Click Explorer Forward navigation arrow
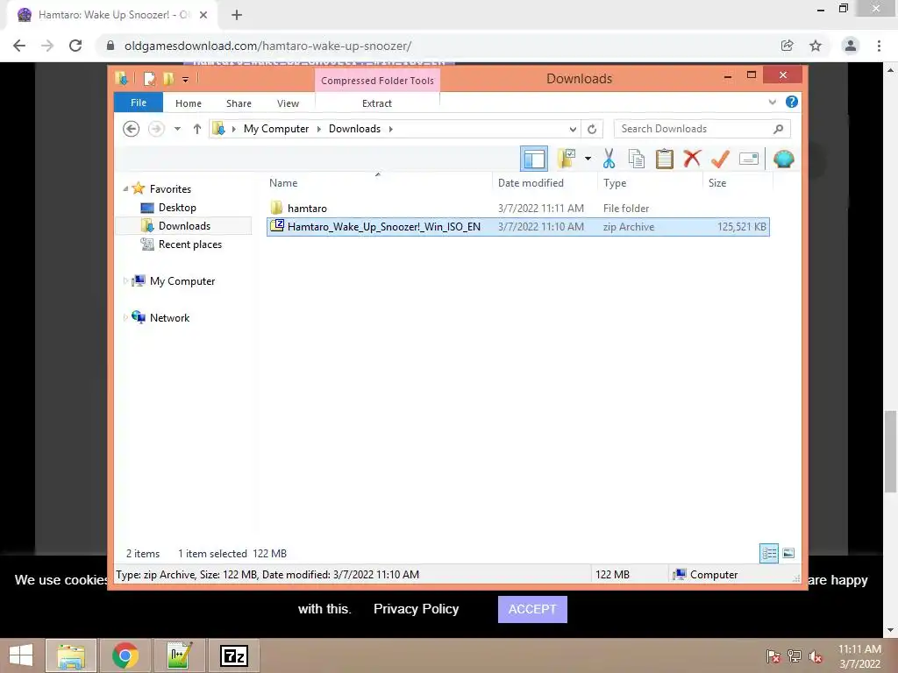The width and height of the screenshot is (898, 673). tap(156, 129)
